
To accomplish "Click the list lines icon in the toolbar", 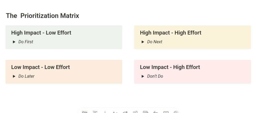I will tap(135, 112).
